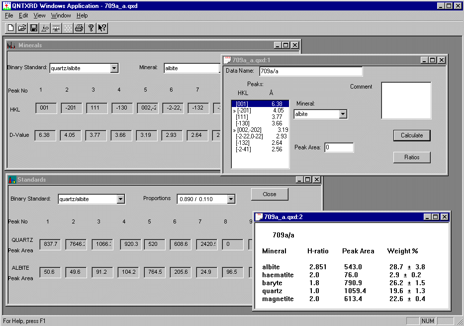The image size is (464, 326).
Task: Click the context help arrow-question icon
Action: (102, 28)
